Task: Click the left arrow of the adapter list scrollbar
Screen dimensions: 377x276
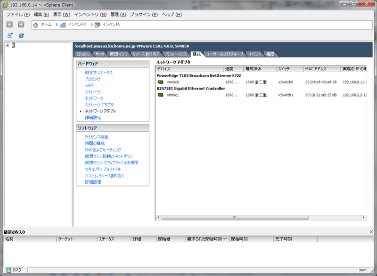Action: [x=158, y=218]
